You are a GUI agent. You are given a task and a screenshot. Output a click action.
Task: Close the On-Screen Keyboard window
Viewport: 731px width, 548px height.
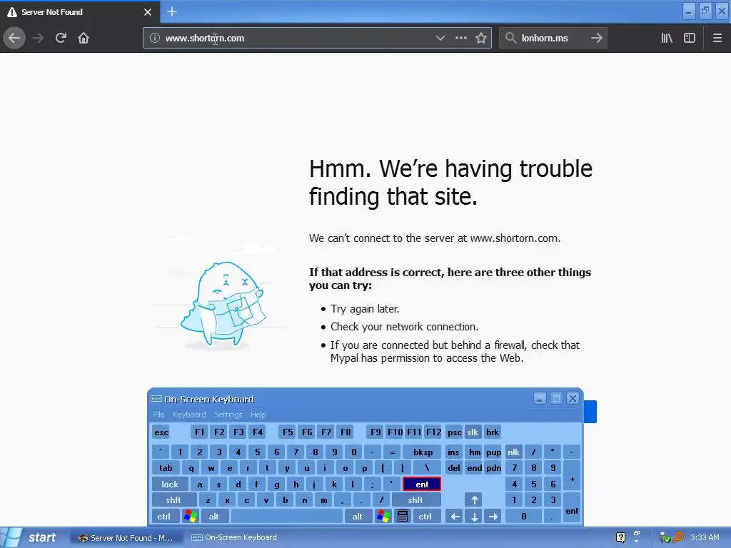coord(573,398)
